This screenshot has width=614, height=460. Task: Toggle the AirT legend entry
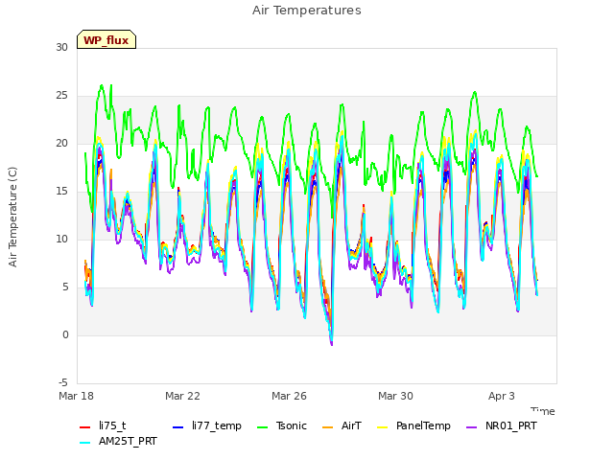342,425
